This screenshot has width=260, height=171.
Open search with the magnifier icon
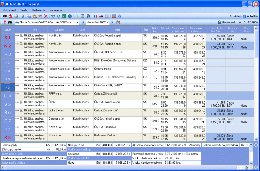point(77,16)
